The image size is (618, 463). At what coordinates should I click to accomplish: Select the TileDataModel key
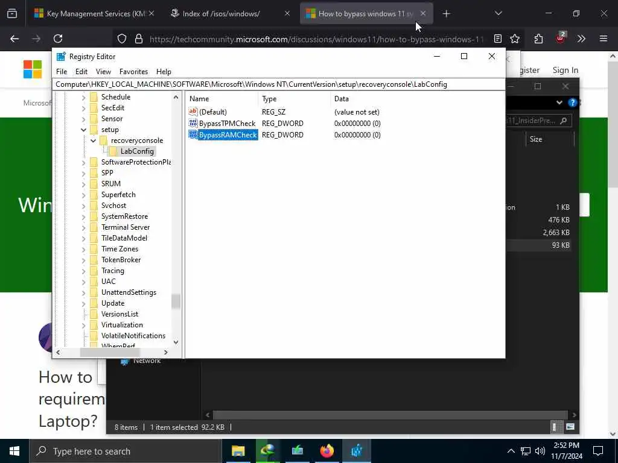[124, 238]
